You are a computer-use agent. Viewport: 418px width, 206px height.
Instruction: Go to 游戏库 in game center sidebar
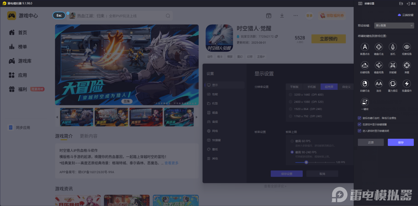(x=20, y=61)
